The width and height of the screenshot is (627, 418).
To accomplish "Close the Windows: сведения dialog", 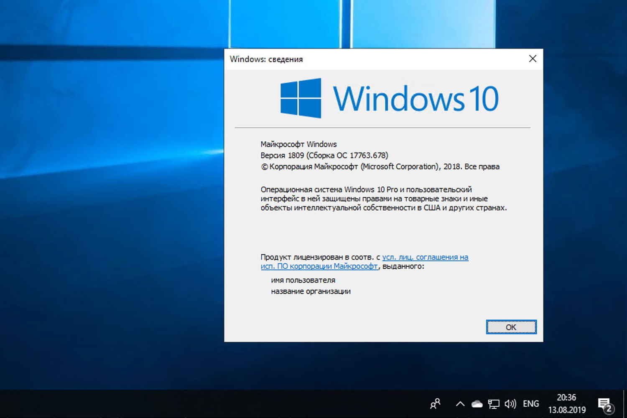I will click(533, 59).
